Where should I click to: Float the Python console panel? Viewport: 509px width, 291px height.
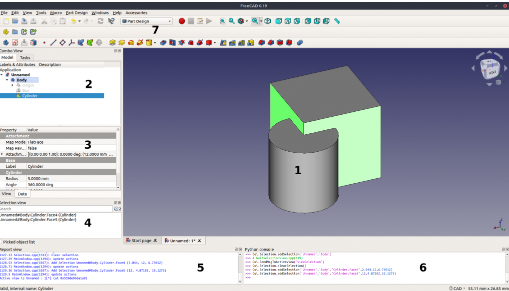[504, 250]
